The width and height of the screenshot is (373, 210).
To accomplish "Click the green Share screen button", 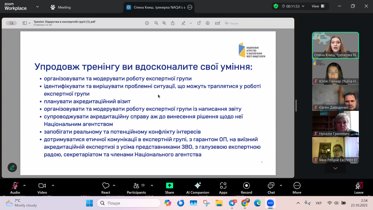I will [169, 188].
